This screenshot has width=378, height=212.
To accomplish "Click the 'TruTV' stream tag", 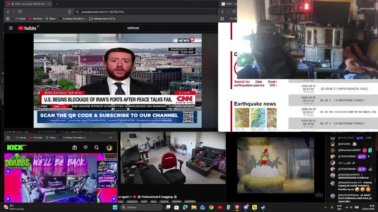I will pyautogui.click(x=176, y=202).
